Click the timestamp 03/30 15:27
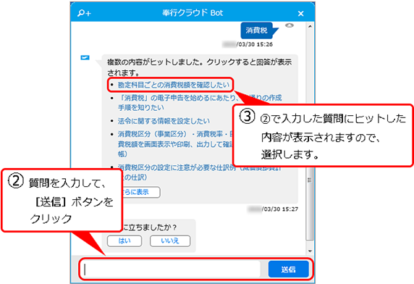 coord(280,209)
